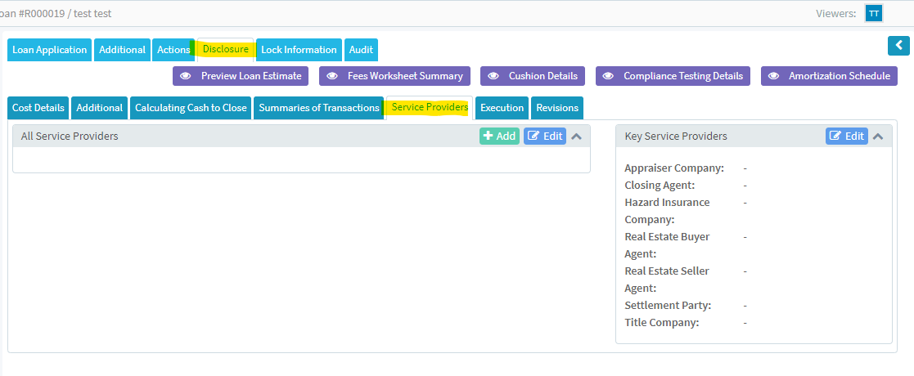Open the Actions tab
This screenshot has height=376, width=914.
(x=173, y=50)
